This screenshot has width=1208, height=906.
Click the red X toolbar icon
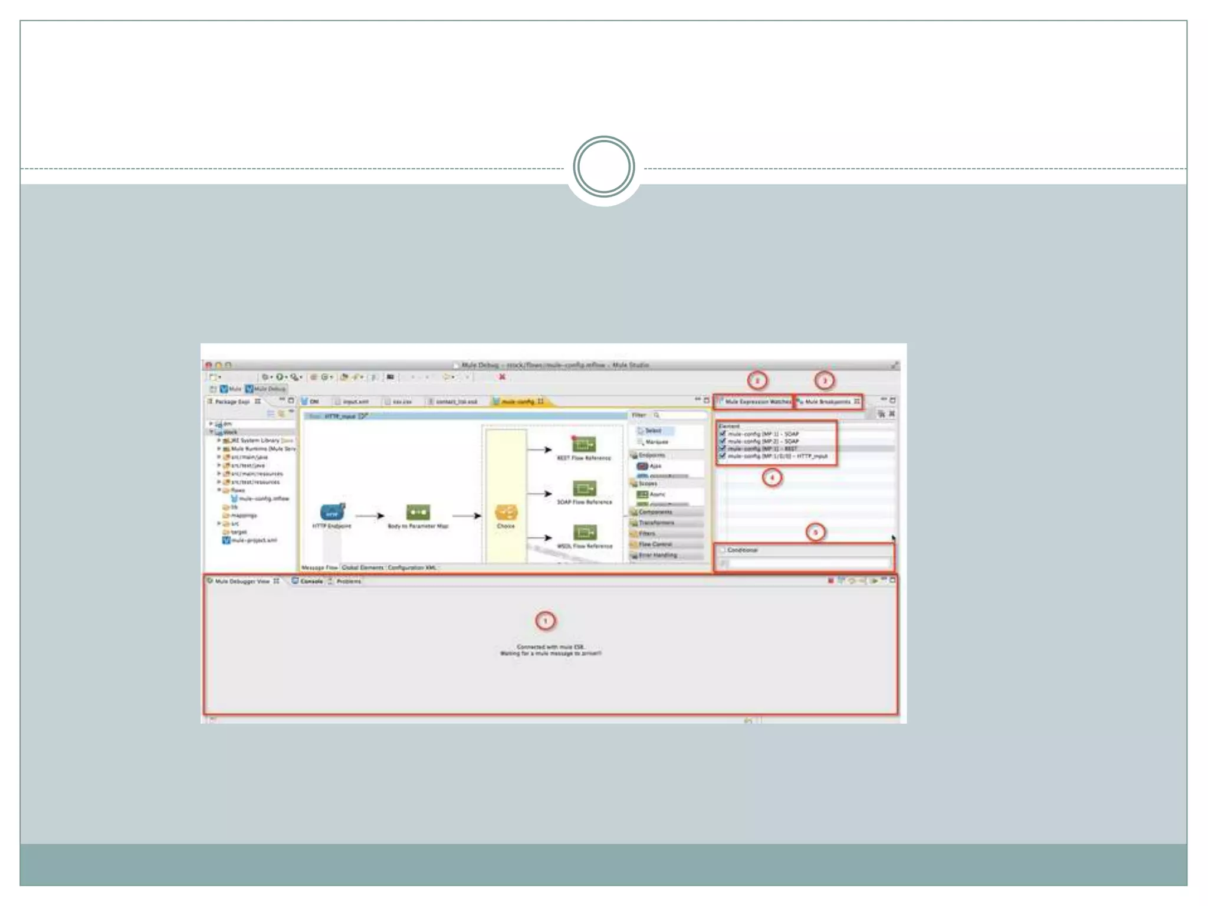click(x=502, y=377)
